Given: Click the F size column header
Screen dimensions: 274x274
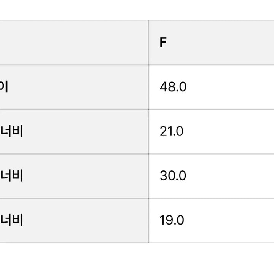Looking at the screenshot, I should click(163, 43).
